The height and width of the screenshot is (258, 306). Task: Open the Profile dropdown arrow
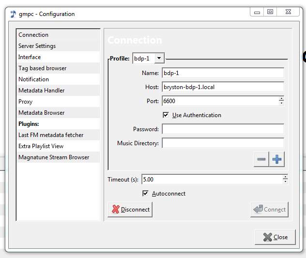point(159,59)
